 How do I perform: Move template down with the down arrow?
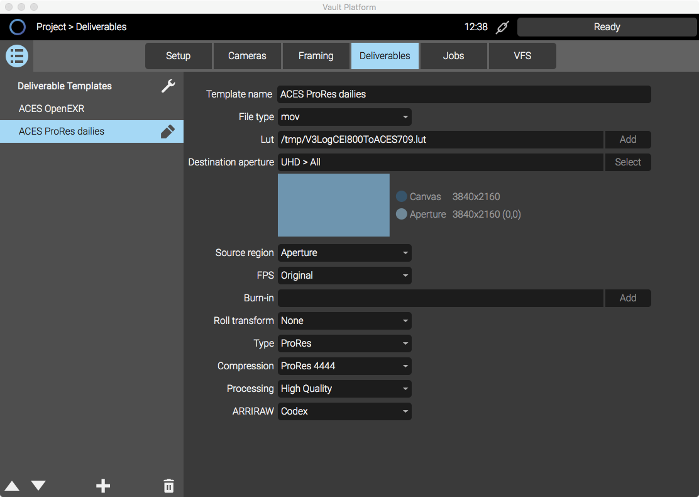tap(38, 486)
